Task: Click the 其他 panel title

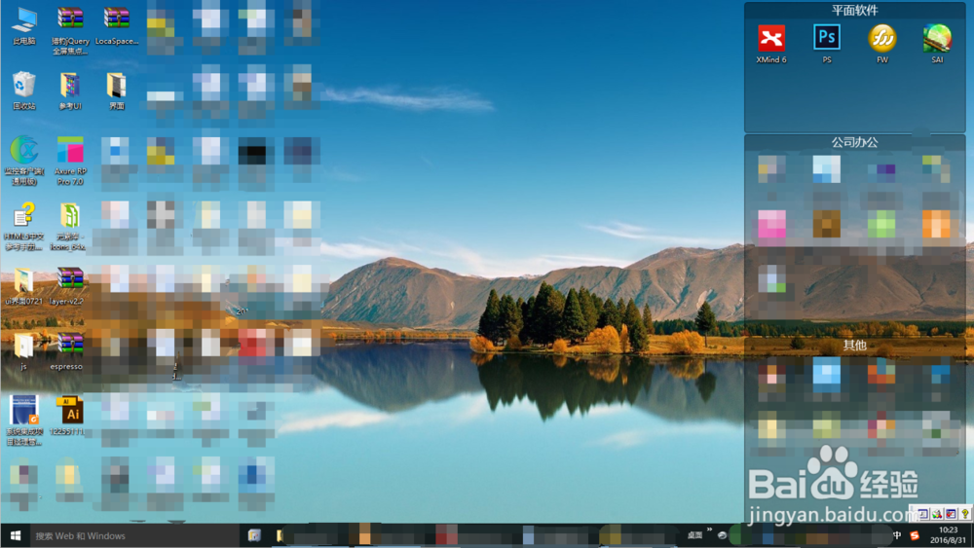Action: tap(855, 346)
